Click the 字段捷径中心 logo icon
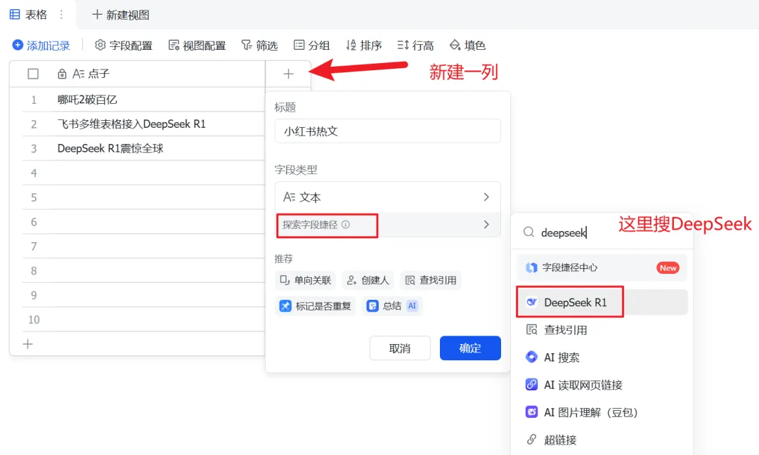Screen dimensions: 759x455 (531, 268)
